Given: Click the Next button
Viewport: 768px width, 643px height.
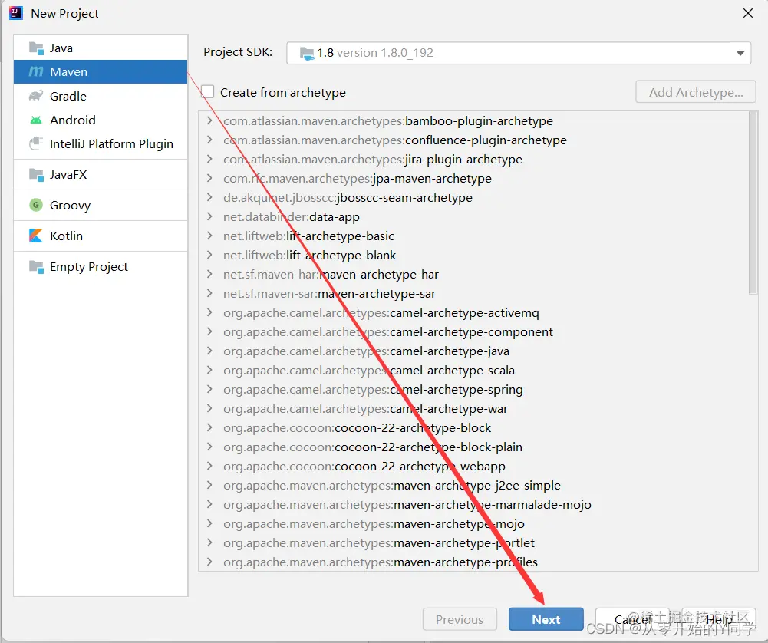Looking at the screenshot, I should pyautogui.click(x=546, y=619).
